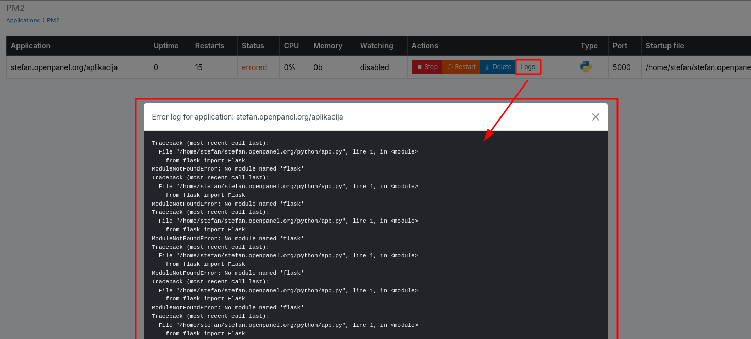The image size is (751, 339).
Task: Click the errored status text
Action: pos(255,67)
